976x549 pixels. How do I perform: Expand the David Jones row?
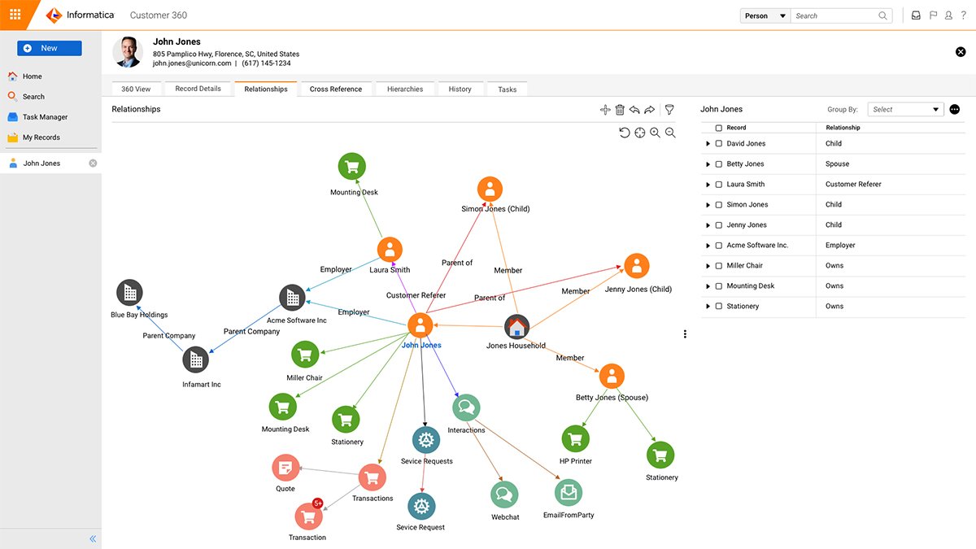pyautogui.click(x=708, y=143)
